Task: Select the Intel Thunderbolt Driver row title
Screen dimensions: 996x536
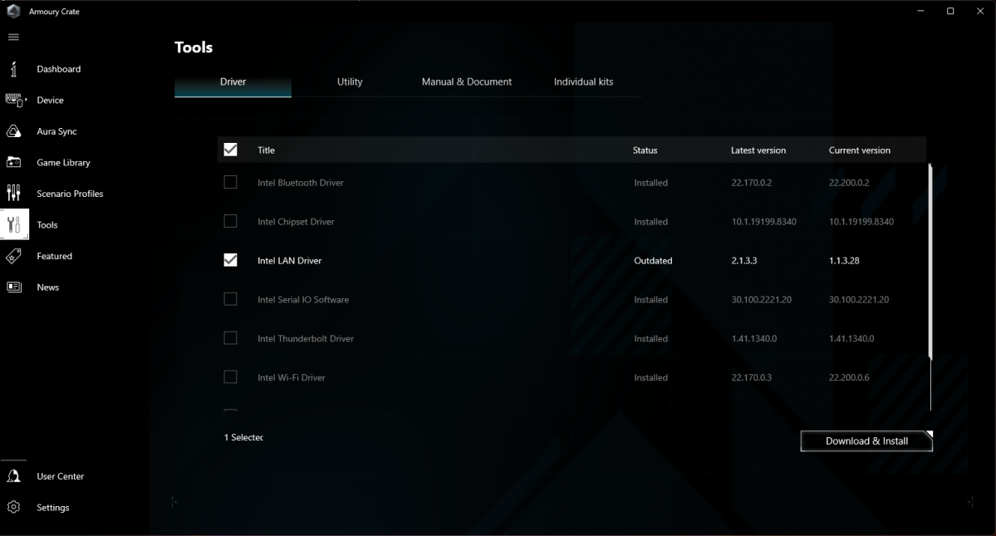Action: pos(306,338)
